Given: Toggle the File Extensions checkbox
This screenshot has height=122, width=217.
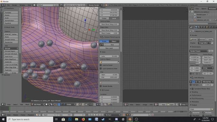Looking at the screenshot, I should pyautogui.click(x=203, y=113).
